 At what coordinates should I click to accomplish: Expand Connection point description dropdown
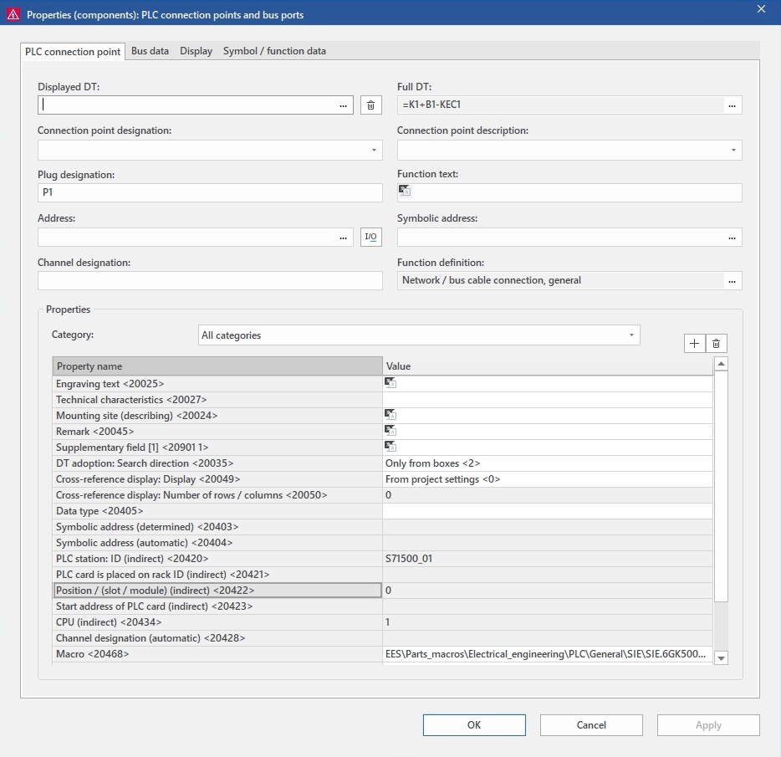(733, 150)
